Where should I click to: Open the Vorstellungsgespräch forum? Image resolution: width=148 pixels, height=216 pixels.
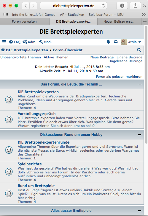click(x=36, y=114)
